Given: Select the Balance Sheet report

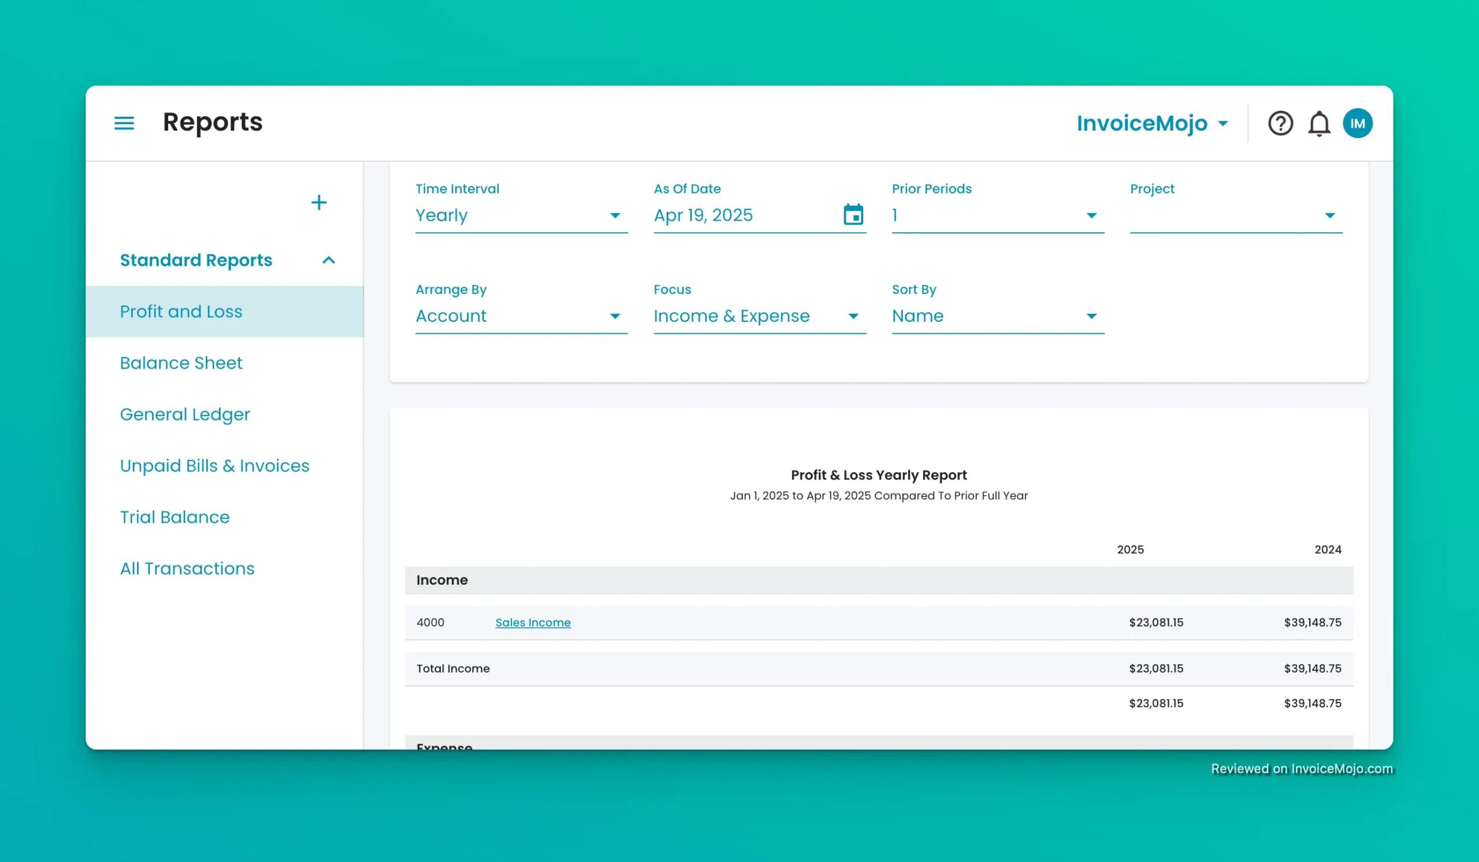Looking at the screenshot, I should pos(181,363).
